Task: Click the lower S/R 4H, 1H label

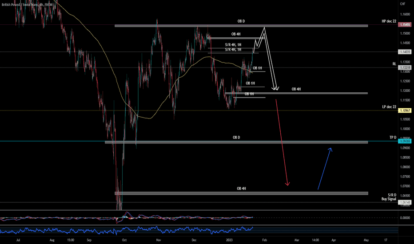Action: tap(233, 50)
